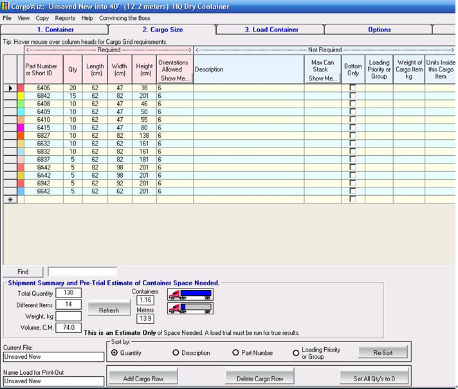Screen dimensions: 458x389
Task: Check Bottom Only in the empty new row
Action: tap(353, 199)
